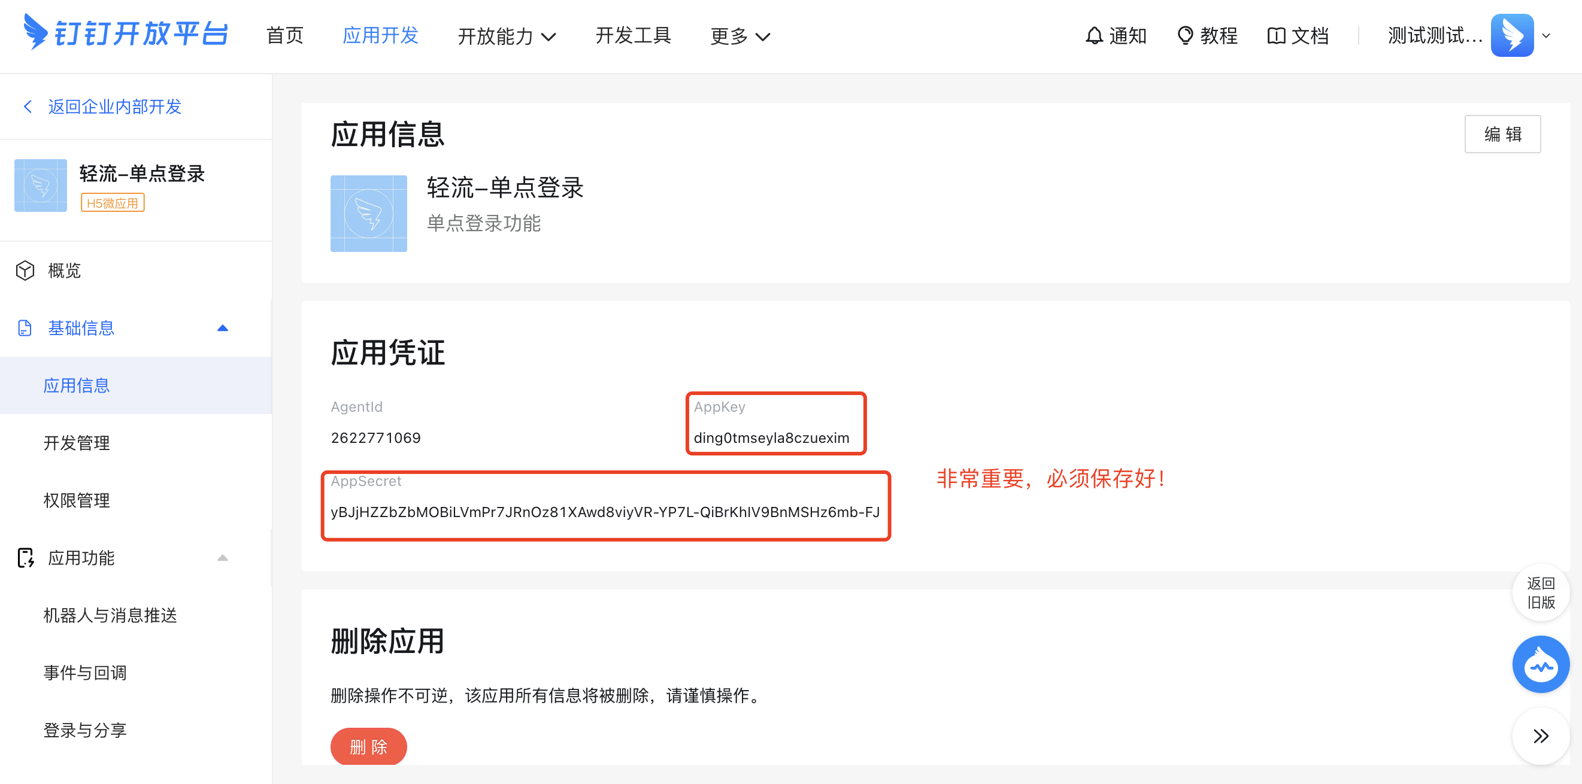Click the 应用功能 sidebar label
This screenshot has height=784, width=1582.
(x=81, y=558)
